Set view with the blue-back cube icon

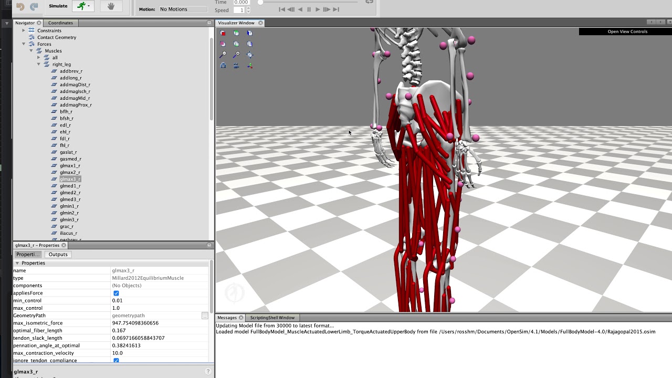[249, 44]
